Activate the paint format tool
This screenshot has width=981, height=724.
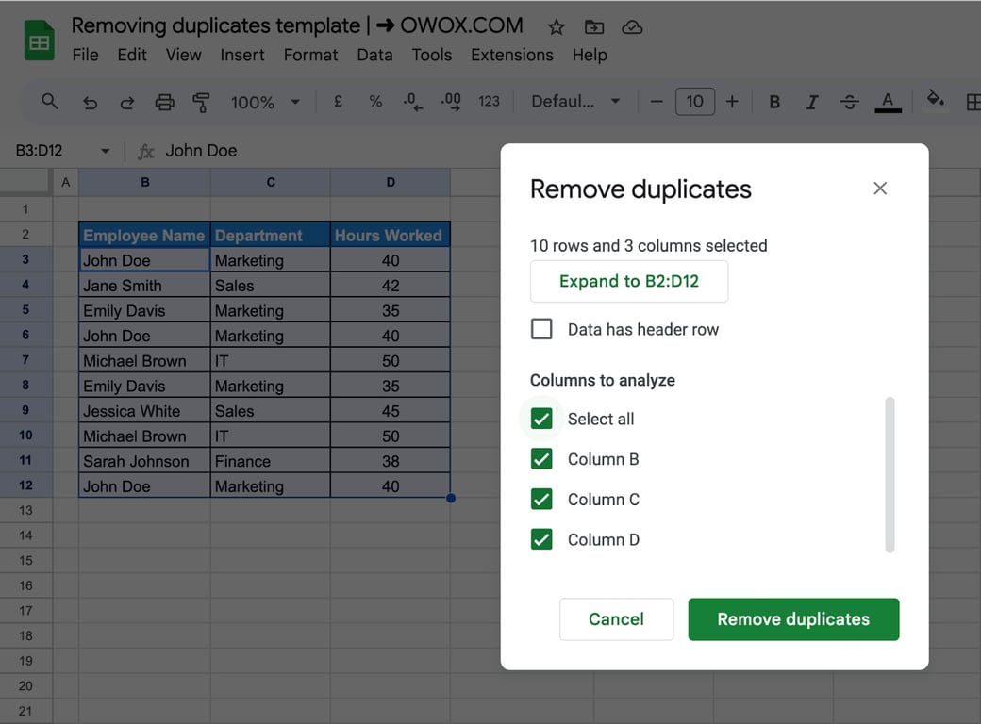click(201, 102)
